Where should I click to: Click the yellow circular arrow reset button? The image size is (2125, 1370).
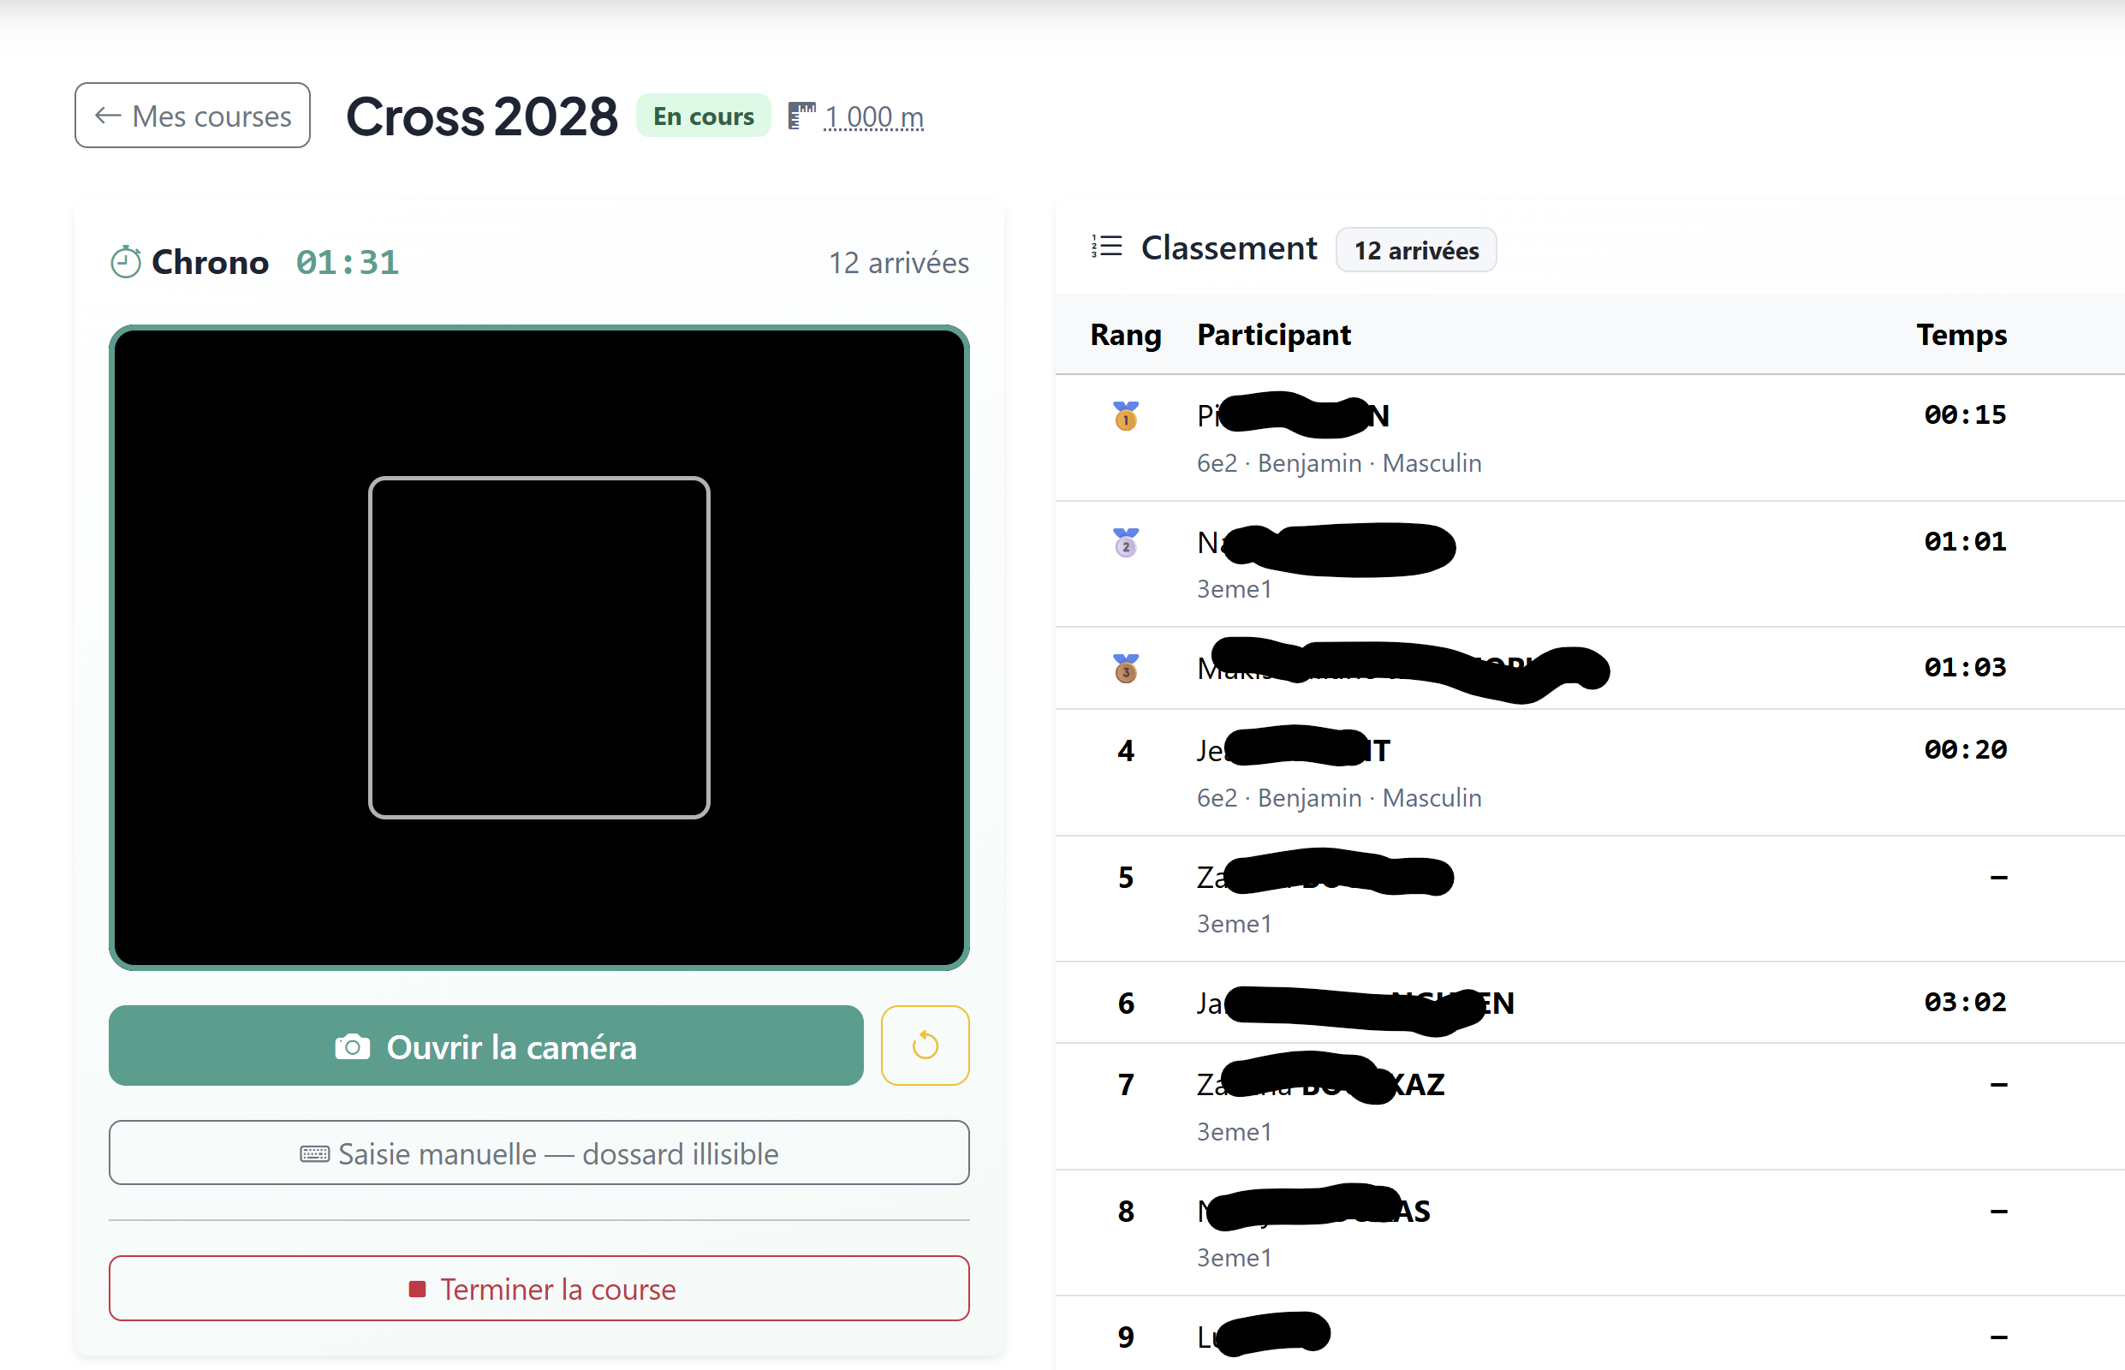click(x=925, y=1046)
